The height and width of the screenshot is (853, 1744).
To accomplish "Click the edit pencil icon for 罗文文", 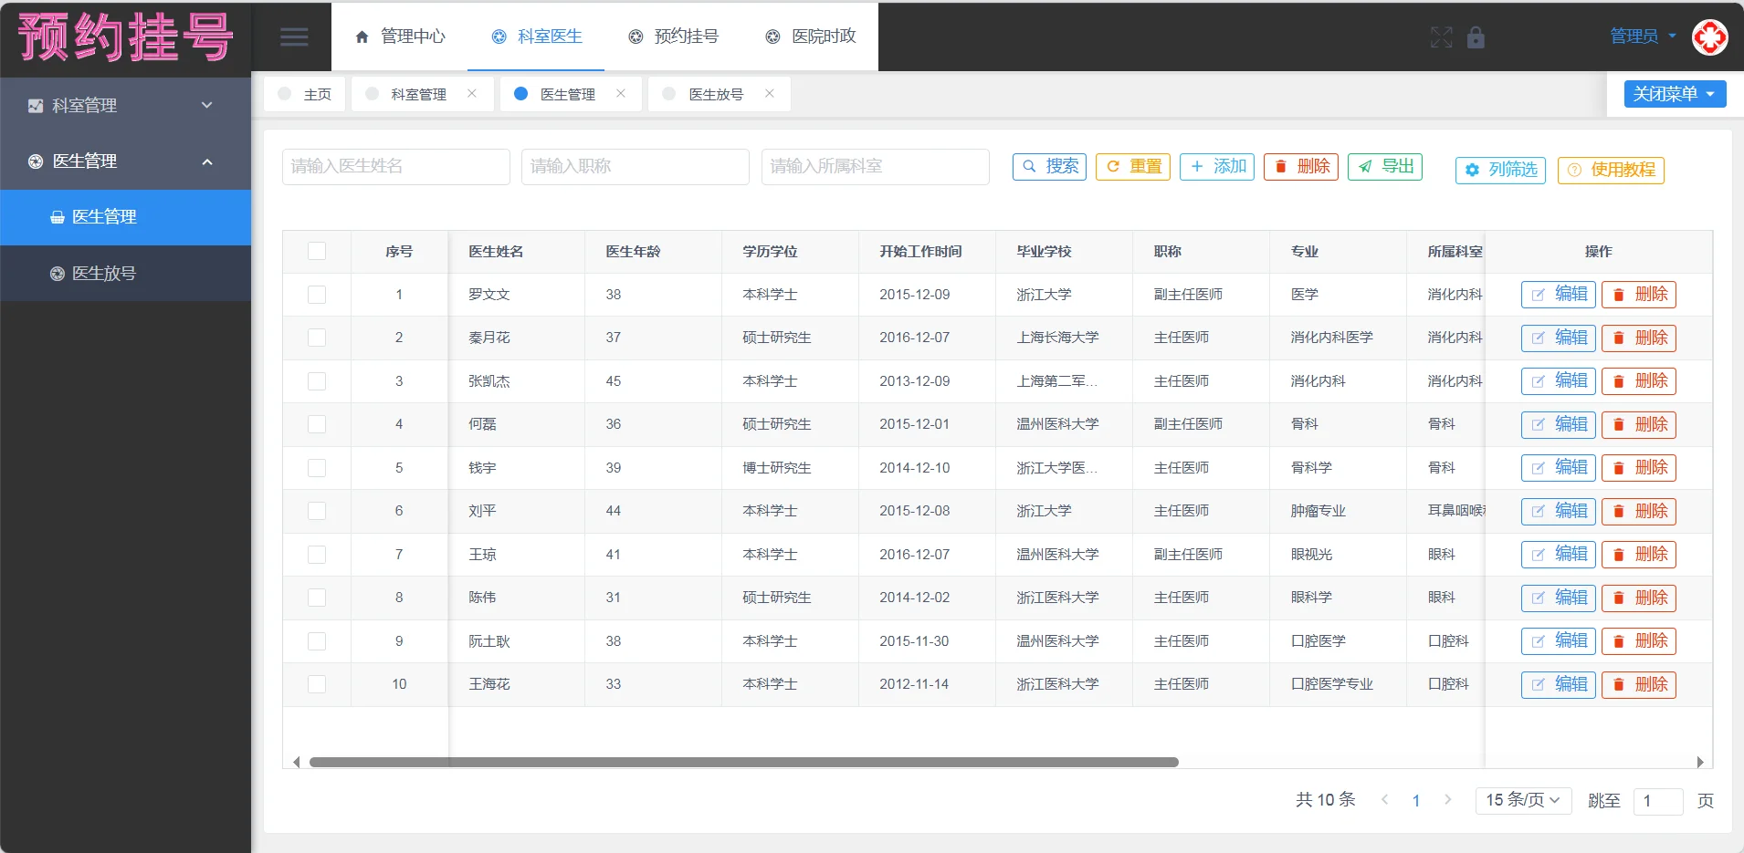I will point(1539,294).
